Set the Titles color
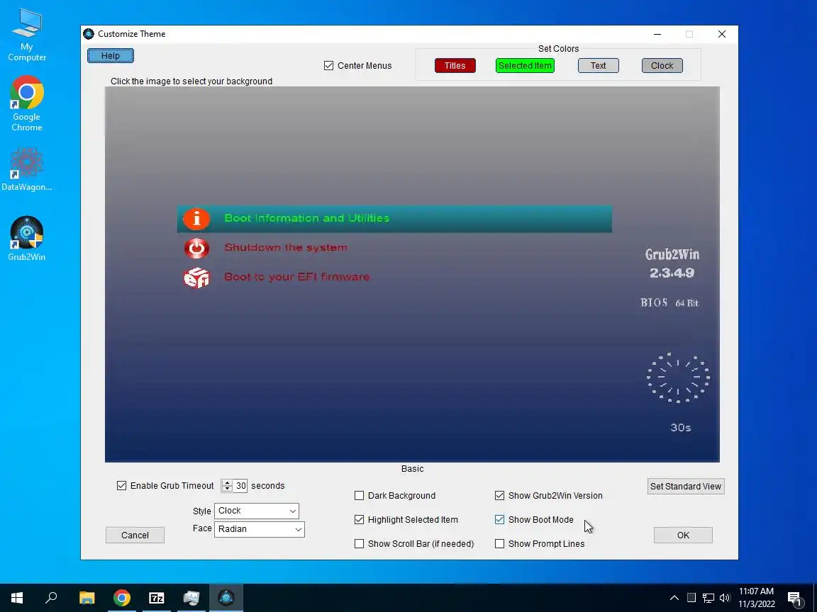 point(455,66)
